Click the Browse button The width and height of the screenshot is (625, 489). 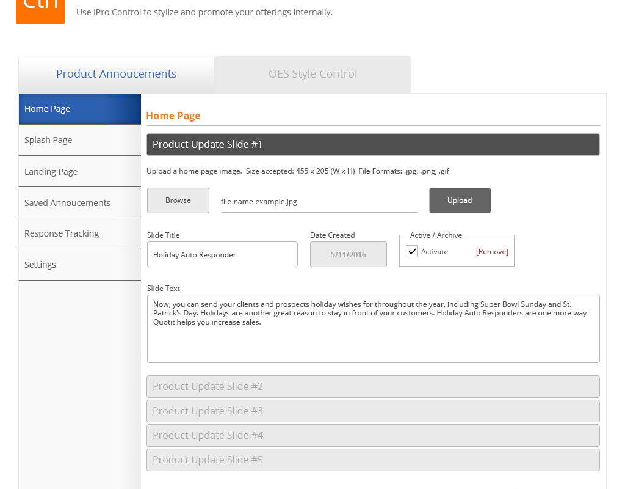(178, 200)
